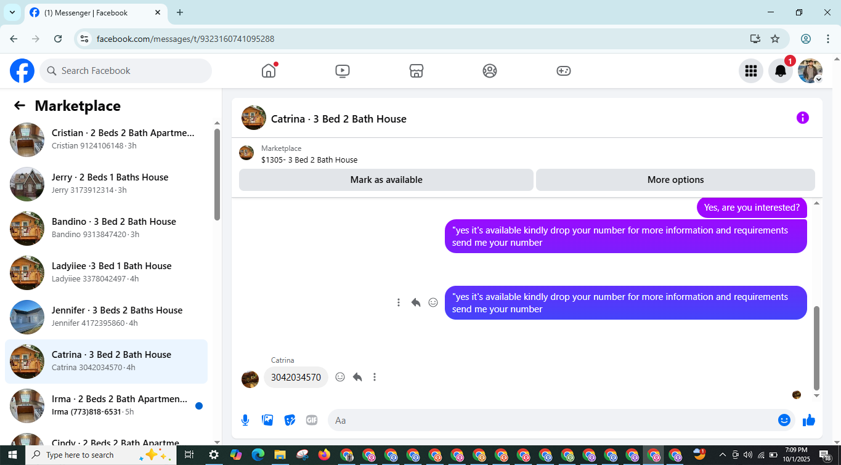Screen dimensions: 841x465
Task: Go back to the previous page in Chrome
Action: click(14, 39)
